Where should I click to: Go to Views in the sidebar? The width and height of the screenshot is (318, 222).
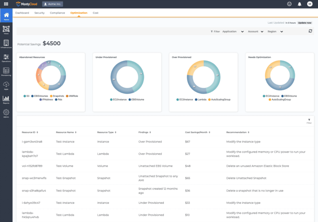pos(6,30)
